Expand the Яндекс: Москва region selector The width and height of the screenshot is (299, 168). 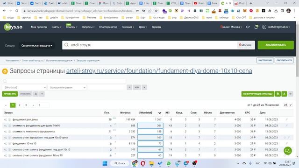pyautogui.click(x=231, y=27)
